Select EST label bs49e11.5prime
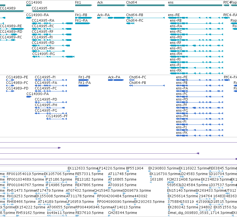 61,213
